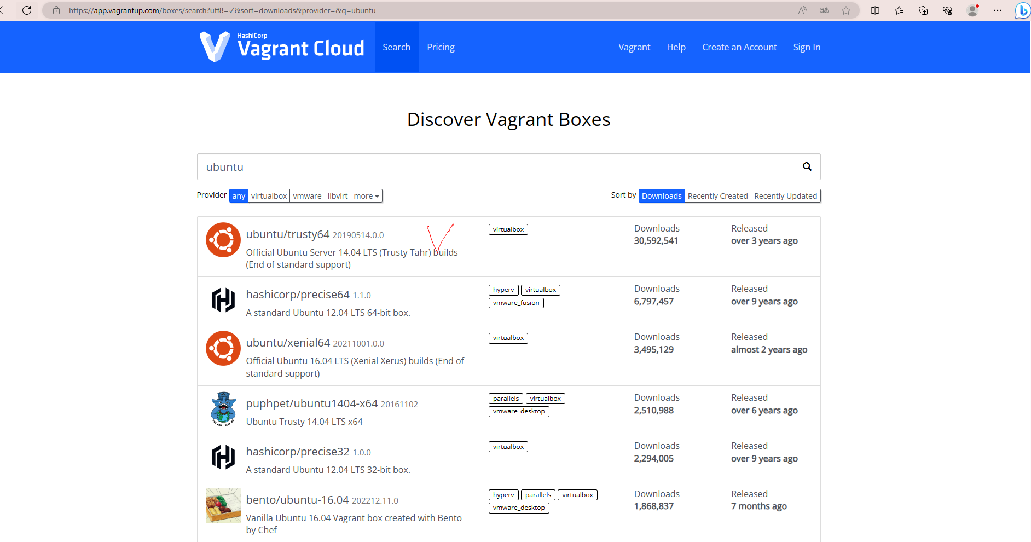Open the bento/ubuntu-16.04 box
The image size is (1031, 542).
pos(297,500)
